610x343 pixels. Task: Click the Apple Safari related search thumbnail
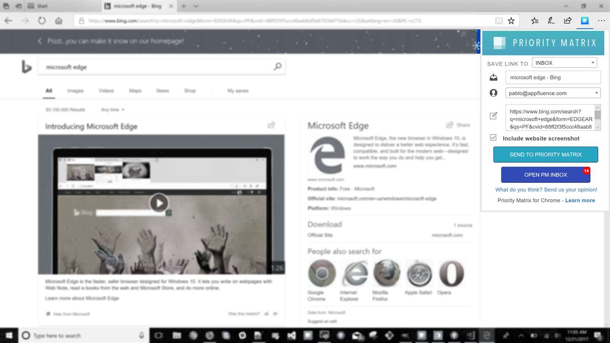(x=419, y=273)
